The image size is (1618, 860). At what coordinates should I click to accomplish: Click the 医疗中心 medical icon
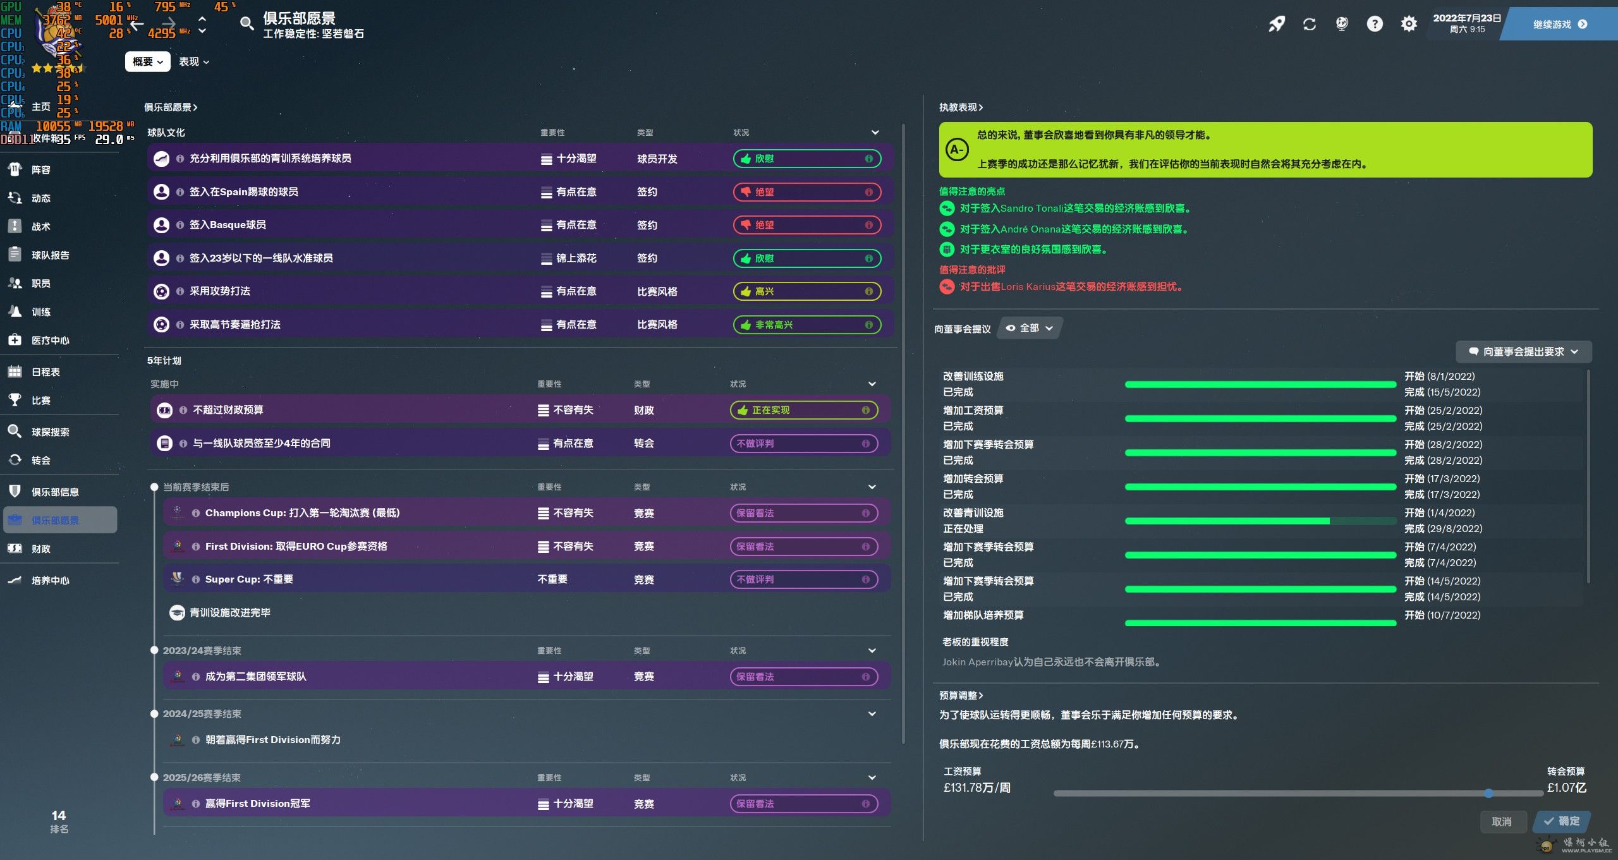point(15,340)
